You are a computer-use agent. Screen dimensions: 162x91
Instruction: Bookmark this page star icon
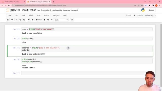(142, 6)
